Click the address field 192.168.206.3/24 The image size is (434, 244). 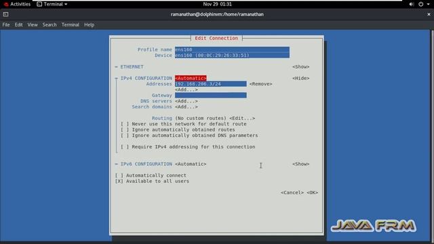(x=211, y=84)
